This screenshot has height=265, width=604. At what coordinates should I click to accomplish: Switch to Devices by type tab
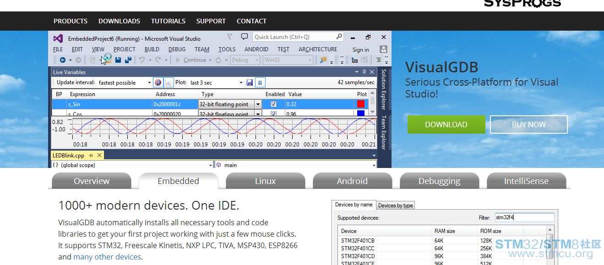pyautogui.click(x=396, y=206)
